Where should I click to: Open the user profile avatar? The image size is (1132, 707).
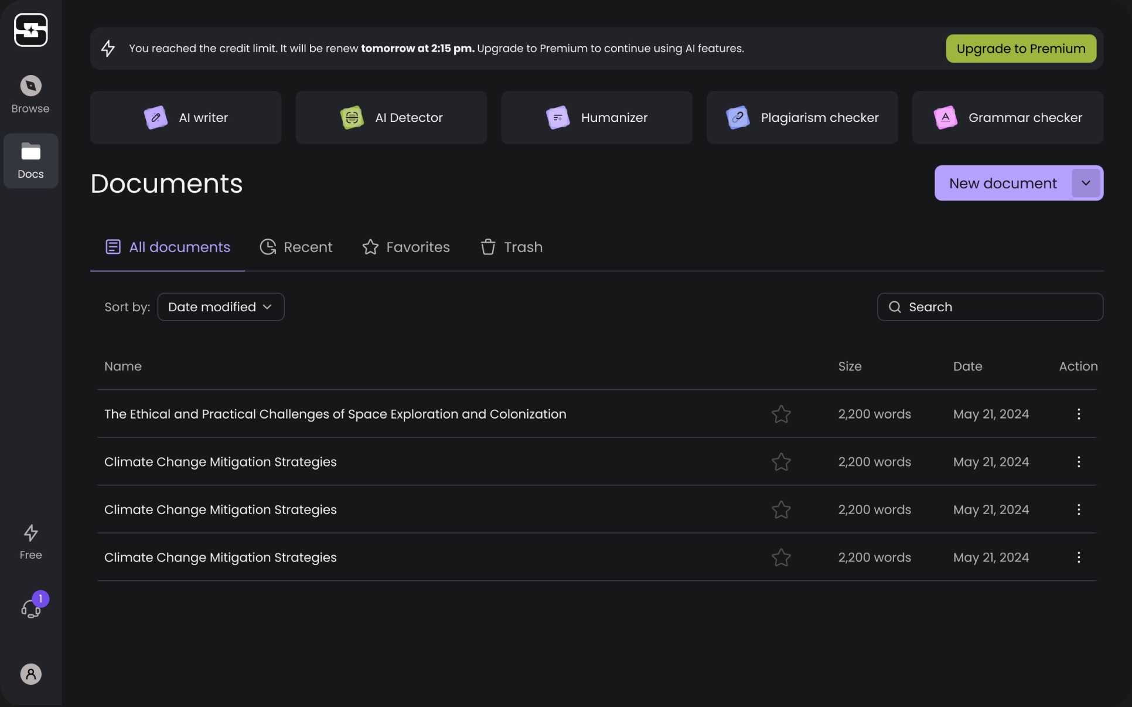[x=30, y=674]
